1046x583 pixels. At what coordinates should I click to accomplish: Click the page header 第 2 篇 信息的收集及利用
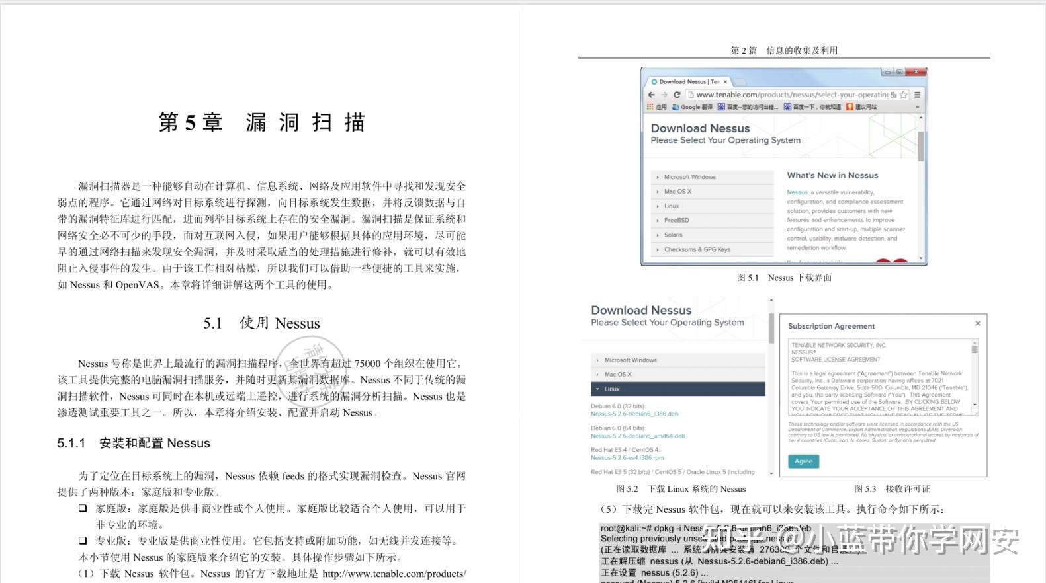click(x=784, y=50)
